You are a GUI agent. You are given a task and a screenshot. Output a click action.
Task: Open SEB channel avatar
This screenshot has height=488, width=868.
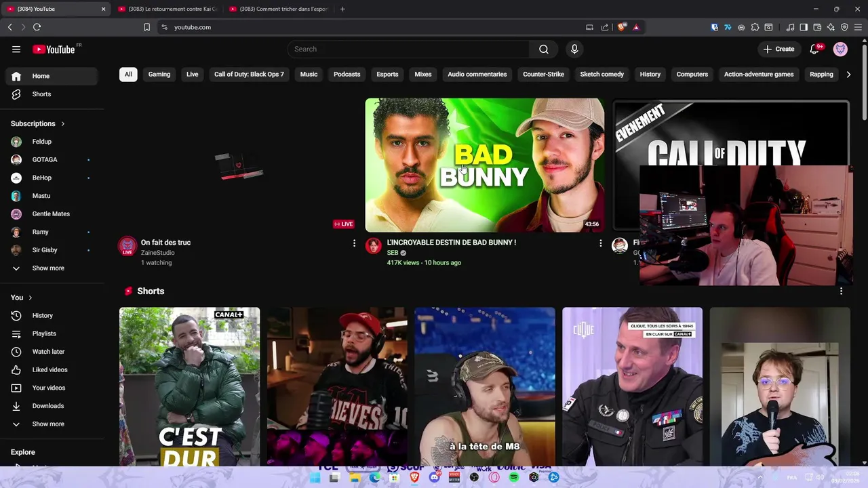(374, 245)
